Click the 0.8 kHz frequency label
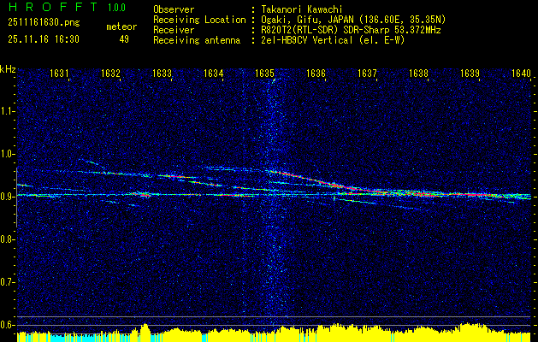Viewport: 538px width, 342px height. (x=7, y=239)
